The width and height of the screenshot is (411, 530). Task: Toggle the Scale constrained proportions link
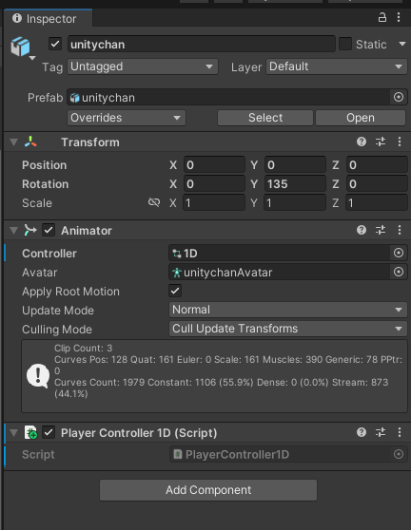[x=154, y=202]
